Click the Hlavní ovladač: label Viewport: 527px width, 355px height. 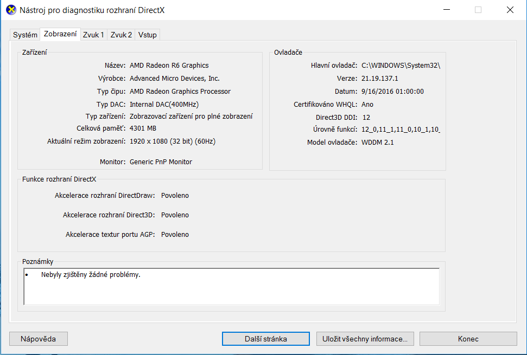point(334,66)
